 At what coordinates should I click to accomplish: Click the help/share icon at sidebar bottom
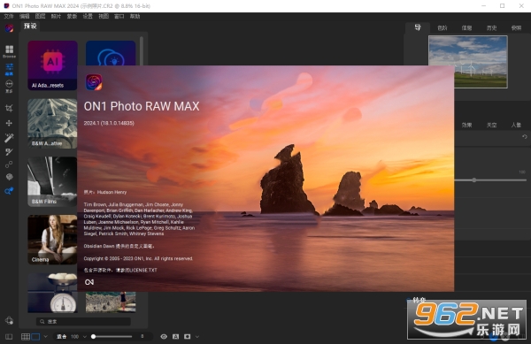[x=9, y=320]
